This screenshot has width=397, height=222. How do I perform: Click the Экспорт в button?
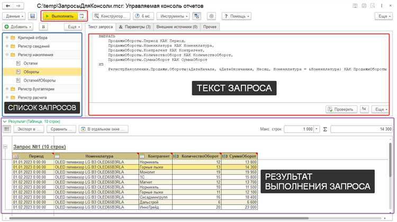click(x=28, y=129)
